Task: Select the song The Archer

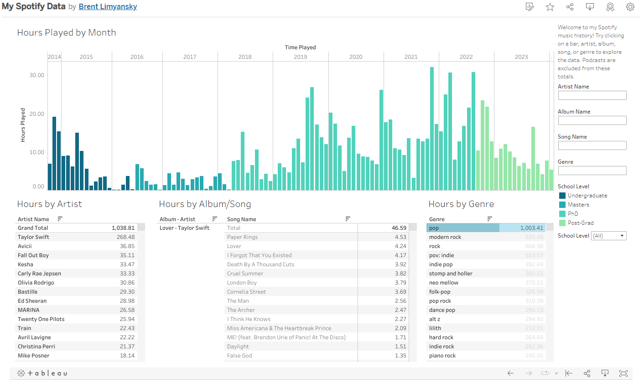Action: click(x=317, y=310)
